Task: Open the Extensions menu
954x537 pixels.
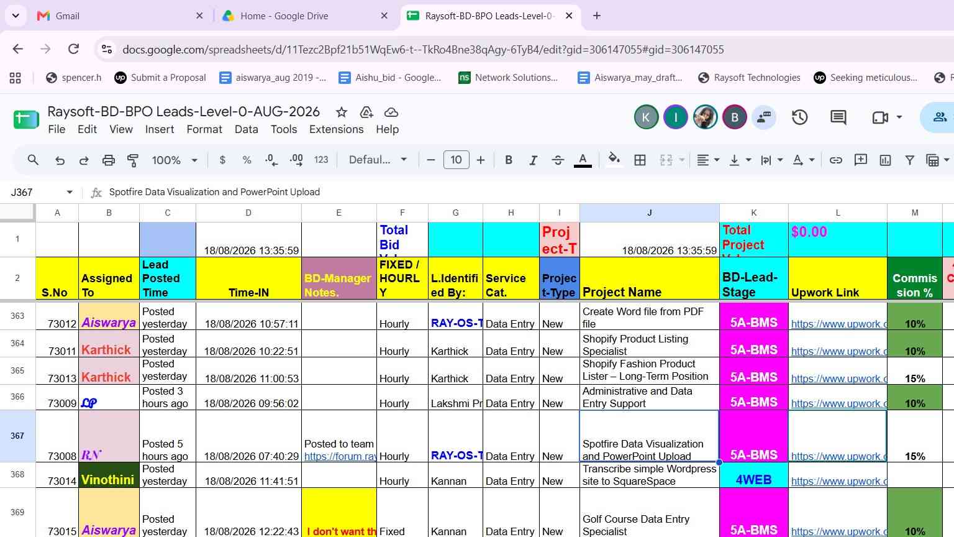Action: (336, 129)
